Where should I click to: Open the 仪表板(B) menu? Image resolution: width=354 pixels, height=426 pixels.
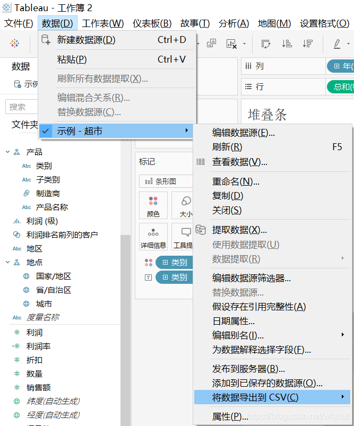tap(152, 23)
